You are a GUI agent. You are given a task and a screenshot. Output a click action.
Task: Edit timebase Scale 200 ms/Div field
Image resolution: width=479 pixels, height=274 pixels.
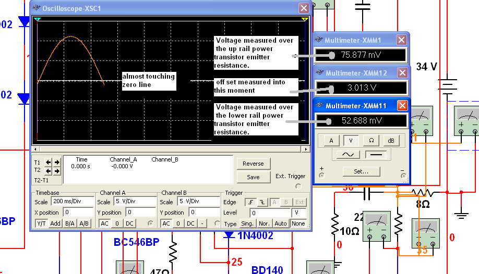[73, 202]
